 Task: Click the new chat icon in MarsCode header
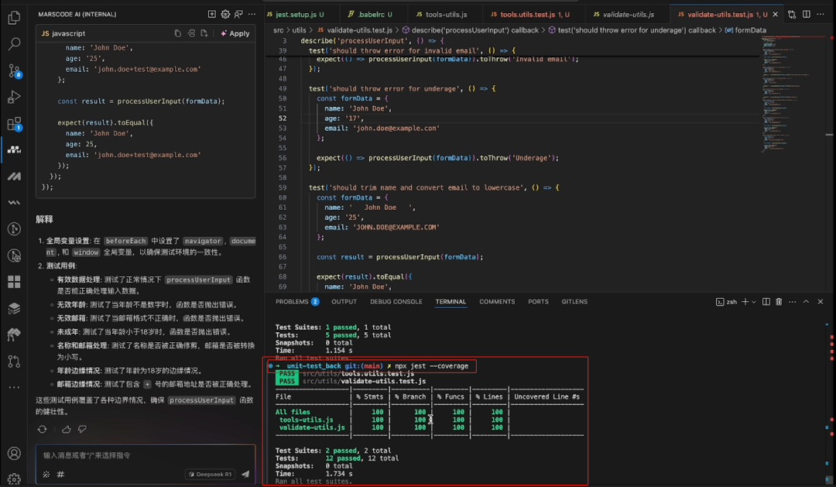click(212, 14)
